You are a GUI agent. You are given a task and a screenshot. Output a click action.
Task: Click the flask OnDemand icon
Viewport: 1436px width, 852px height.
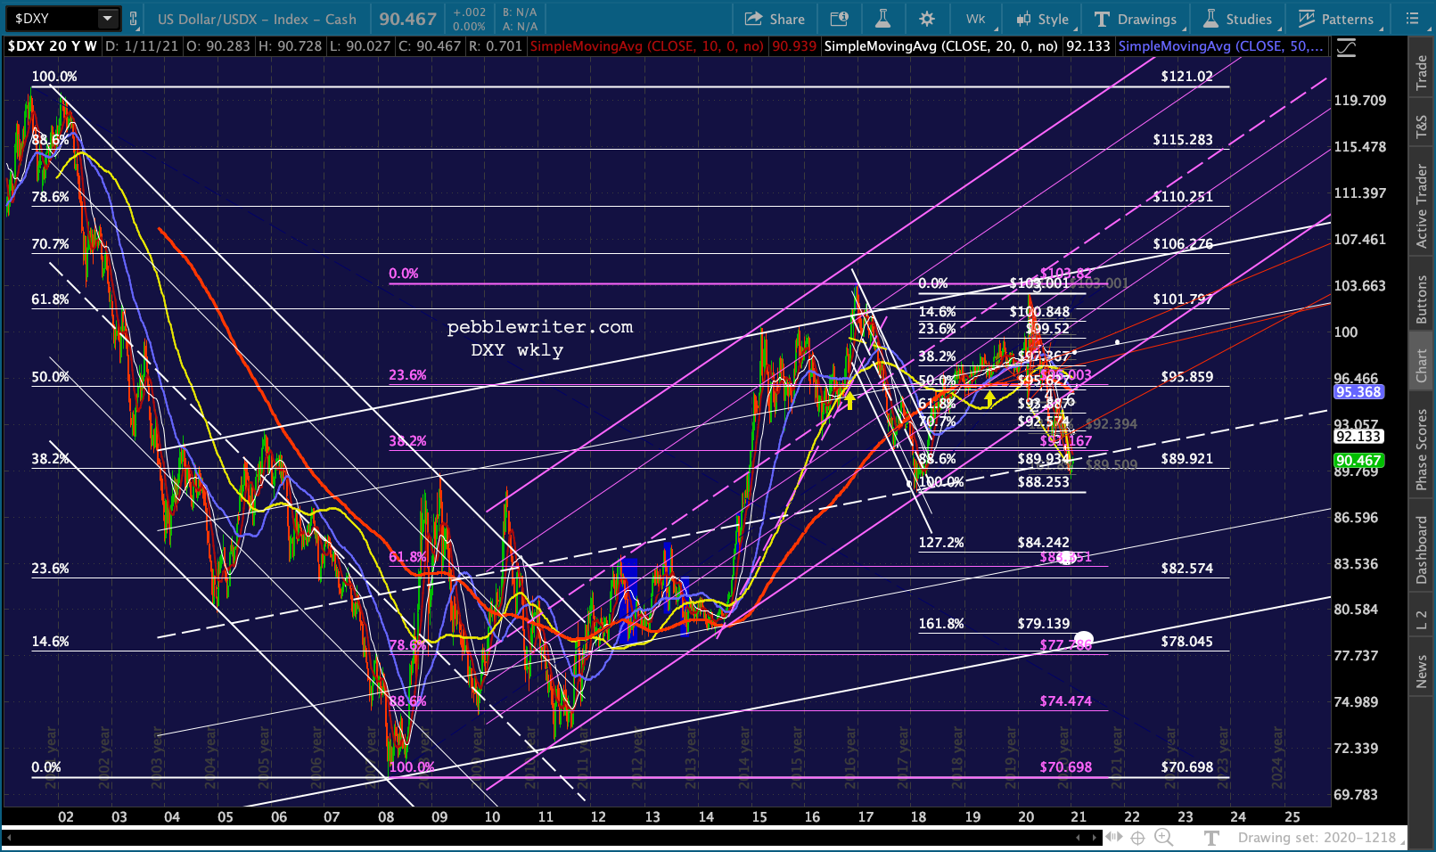(x=882, y=19)
